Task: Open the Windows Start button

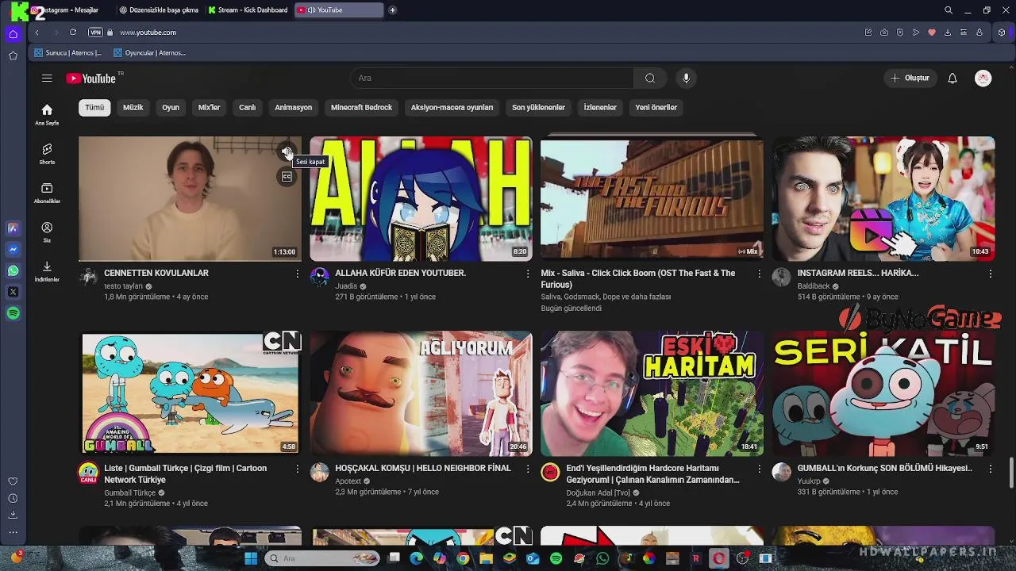Action: coord(251,558)
